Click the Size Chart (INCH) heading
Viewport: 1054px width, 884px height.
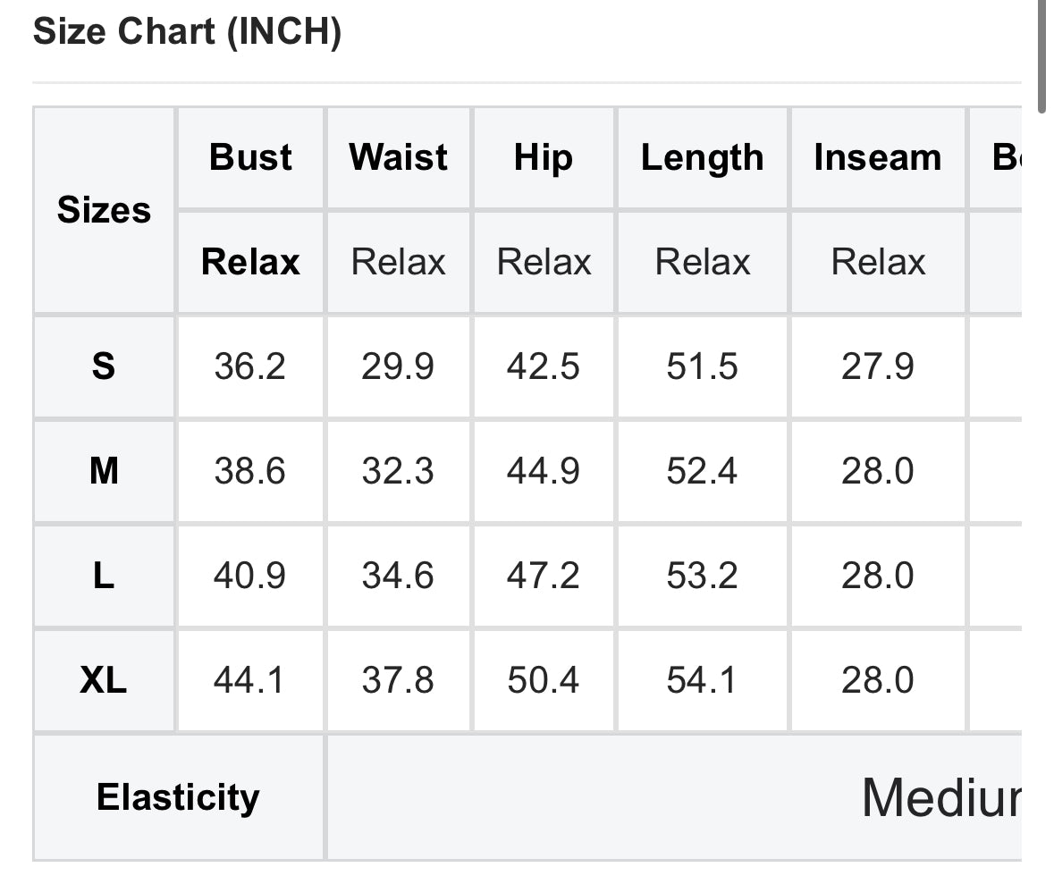click(x=187, y=33)
